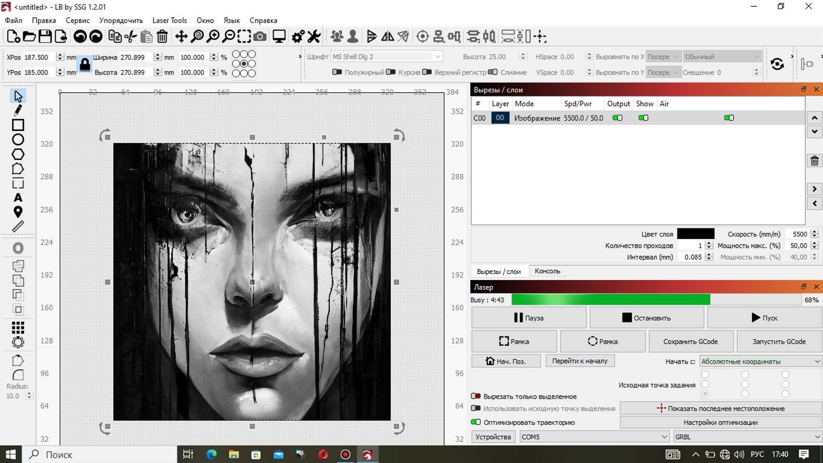Open the Выровнять по X dropdown
Image resolution: width=823 pixels, height=463 pixels.
[664, 56]
